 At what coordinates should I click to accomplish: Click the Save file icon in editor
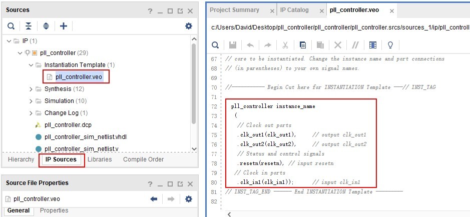tap(233, 45)
